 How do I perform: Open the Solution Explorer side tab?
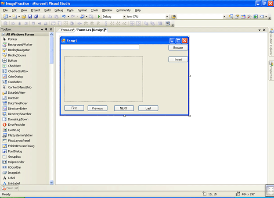coord(271,42)
